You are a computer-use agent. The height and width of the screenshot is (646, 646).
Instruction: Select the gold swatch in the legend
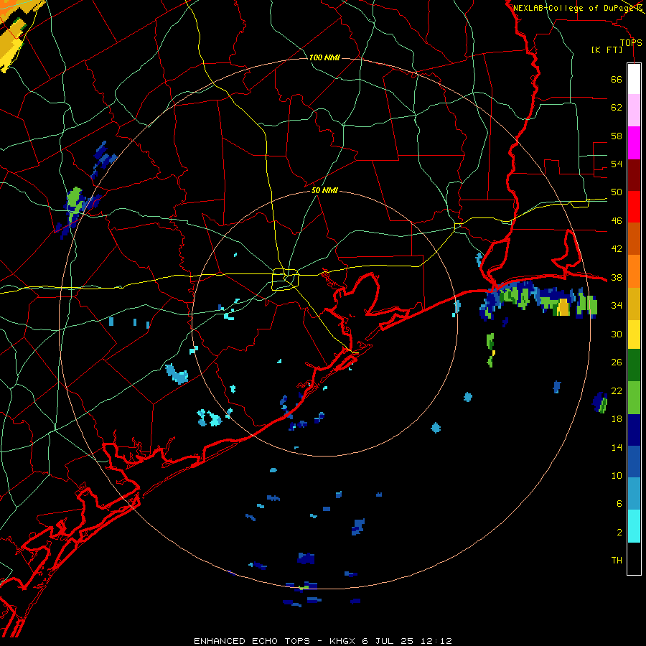[x=634, y=304]
